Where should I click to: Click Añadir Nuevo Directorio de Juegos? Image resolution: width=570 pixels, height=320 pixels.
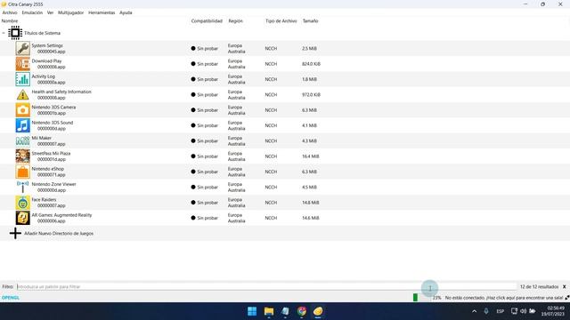[x=59, y=233]
